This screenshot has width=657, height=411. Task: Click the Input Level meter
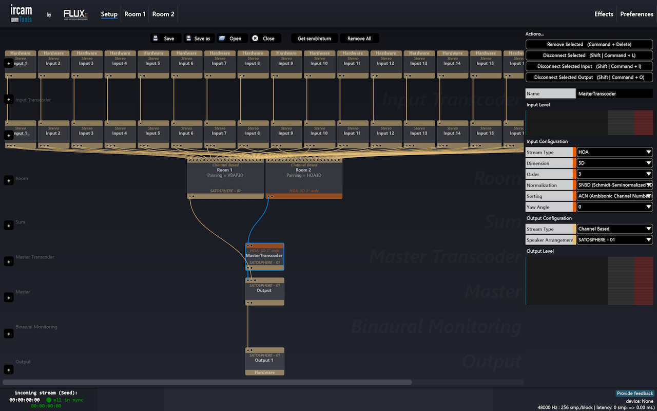point(589,122)
